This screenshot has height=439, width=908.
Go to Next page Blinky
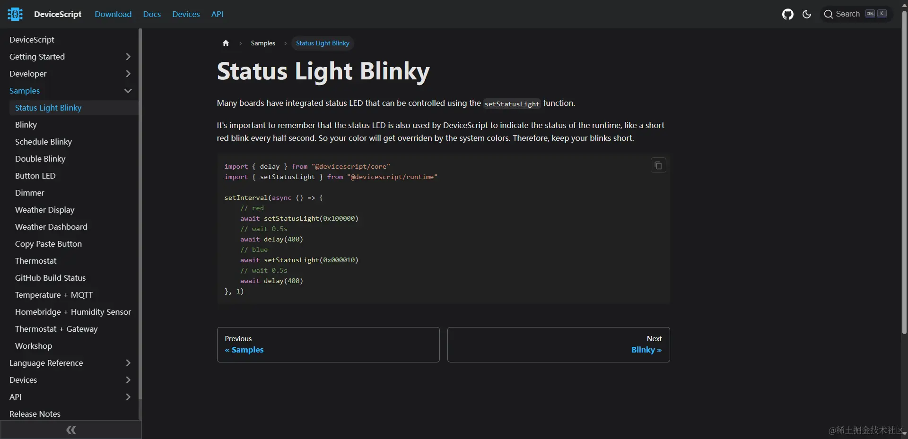point(559,344)
